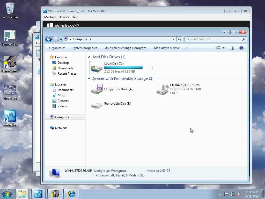The image size is (265, 199).
Task: Select CD Drive (D:) CDROM icon
Action: (x=163, y=89)
